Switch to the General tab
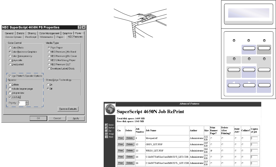276x167 pixels. pos(9,33)
